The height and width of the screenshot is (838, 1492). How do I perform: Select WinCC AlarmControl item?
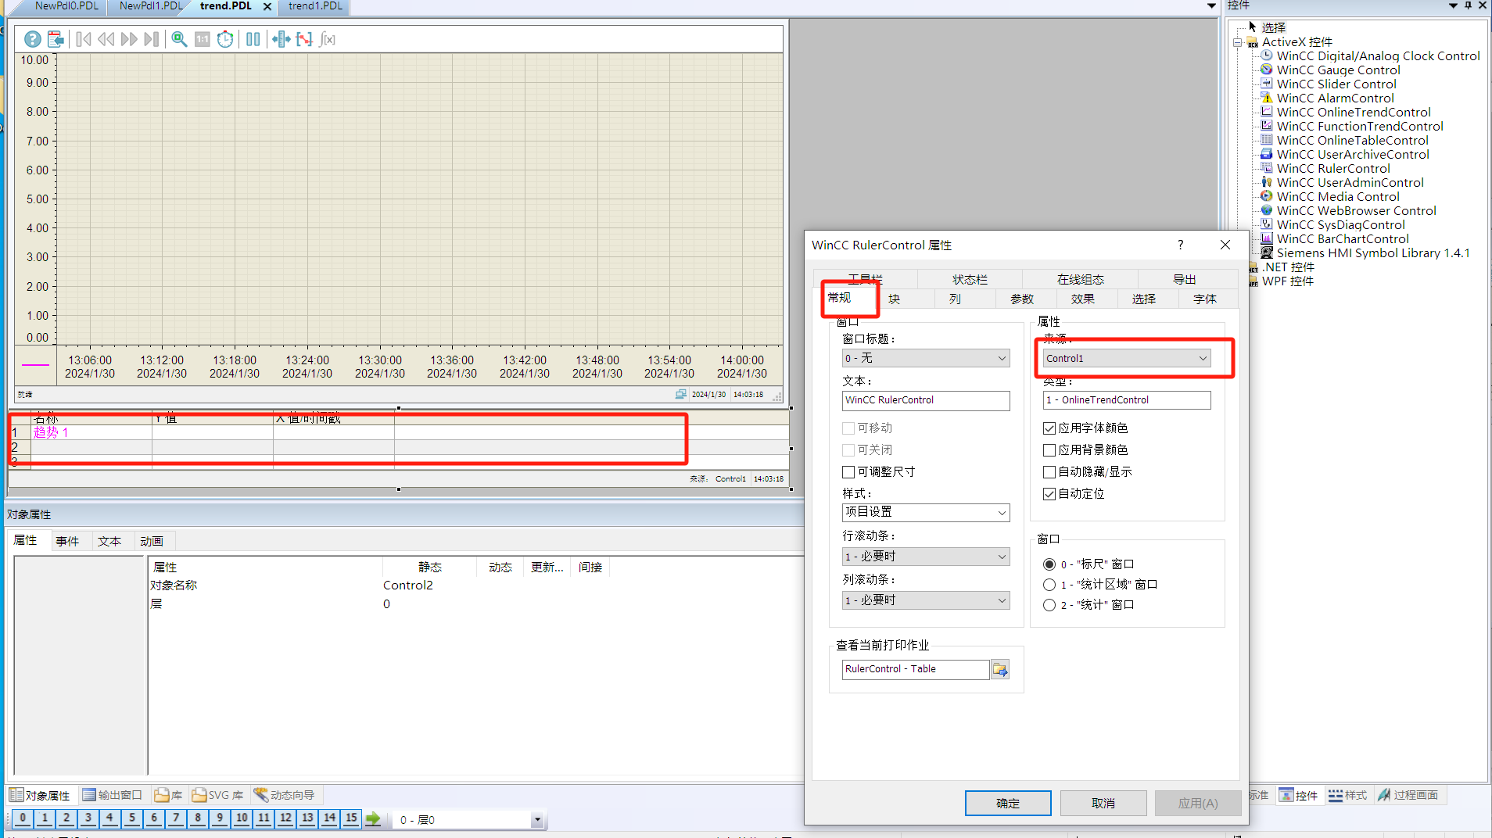coord(1336,98)
